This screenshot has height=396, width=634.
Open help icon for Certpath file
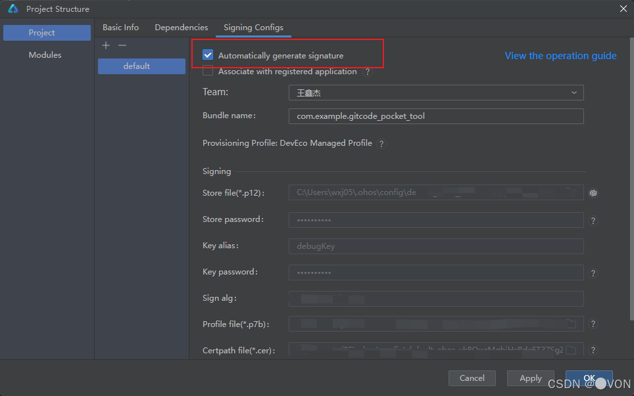click(593, 350)
